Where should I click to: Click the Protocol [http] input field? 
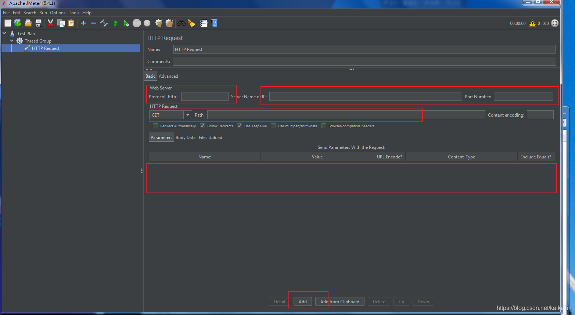pos(205,96)
